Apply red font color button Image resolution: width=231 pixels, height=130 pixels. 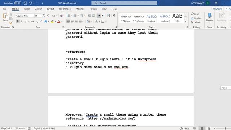coord(59,21)
